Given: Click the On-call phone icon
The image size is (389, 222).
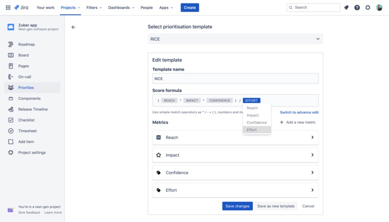Looking at the screenshot, I should pos(11,77).
